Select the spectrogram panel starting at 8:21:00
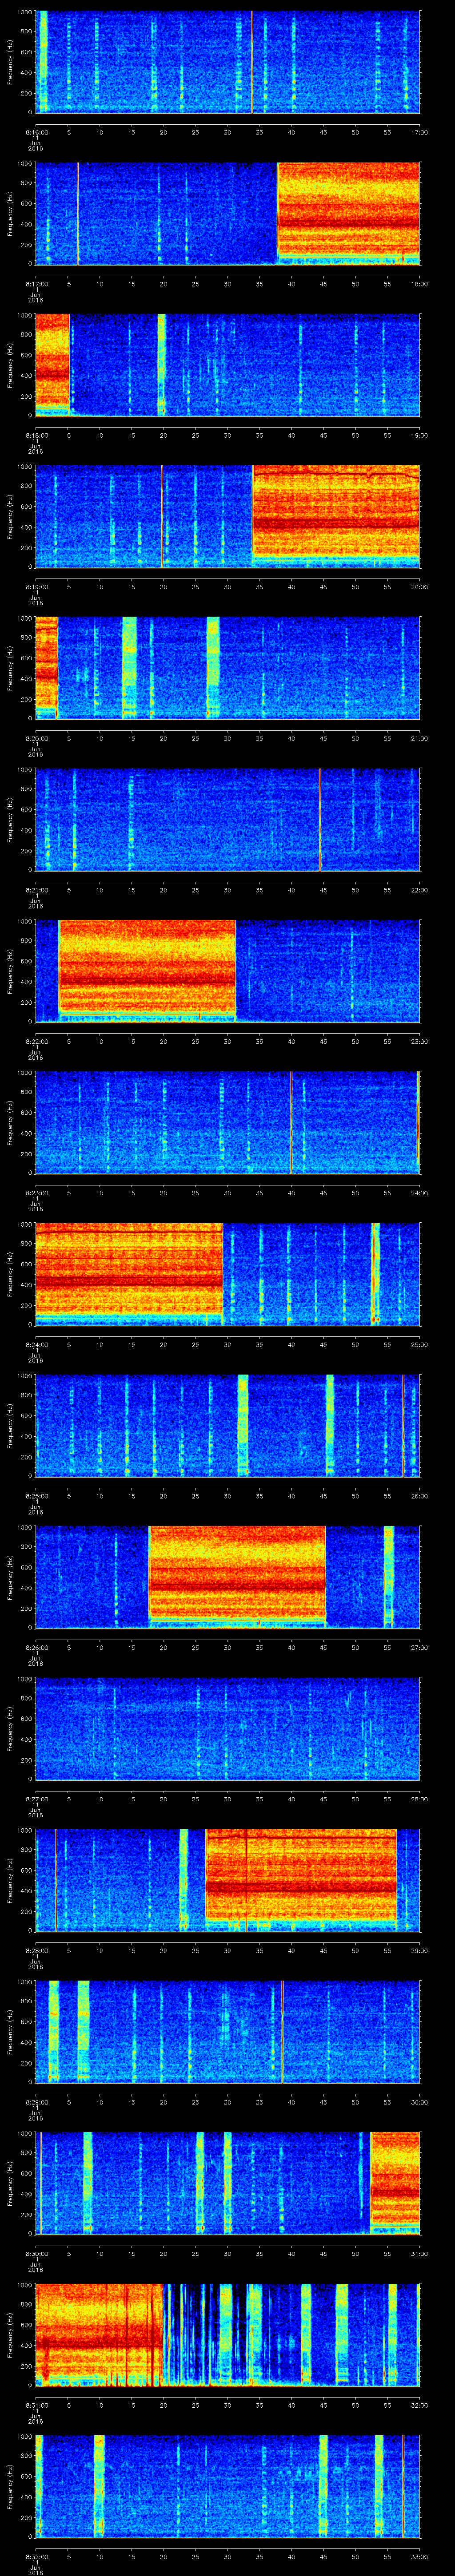Screen dimensions: 455x2576 pyautogui.click(x=227, y=819)
